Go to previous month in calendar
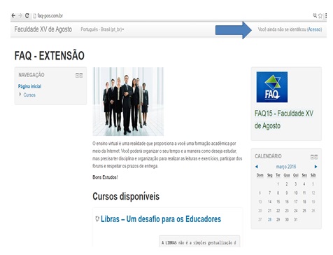This screenshot has height=255, width=333. point(257,167)
